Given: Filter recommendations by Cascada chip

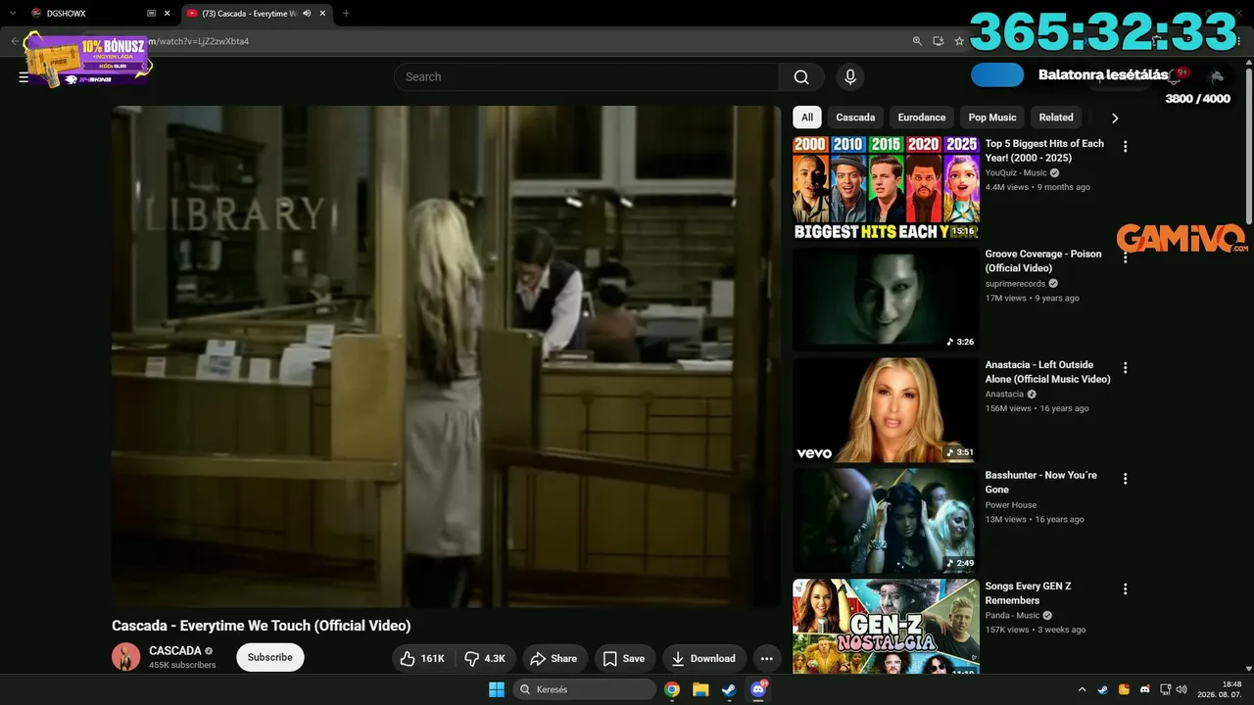Looking at the screenshot, I should pos(855,117).
